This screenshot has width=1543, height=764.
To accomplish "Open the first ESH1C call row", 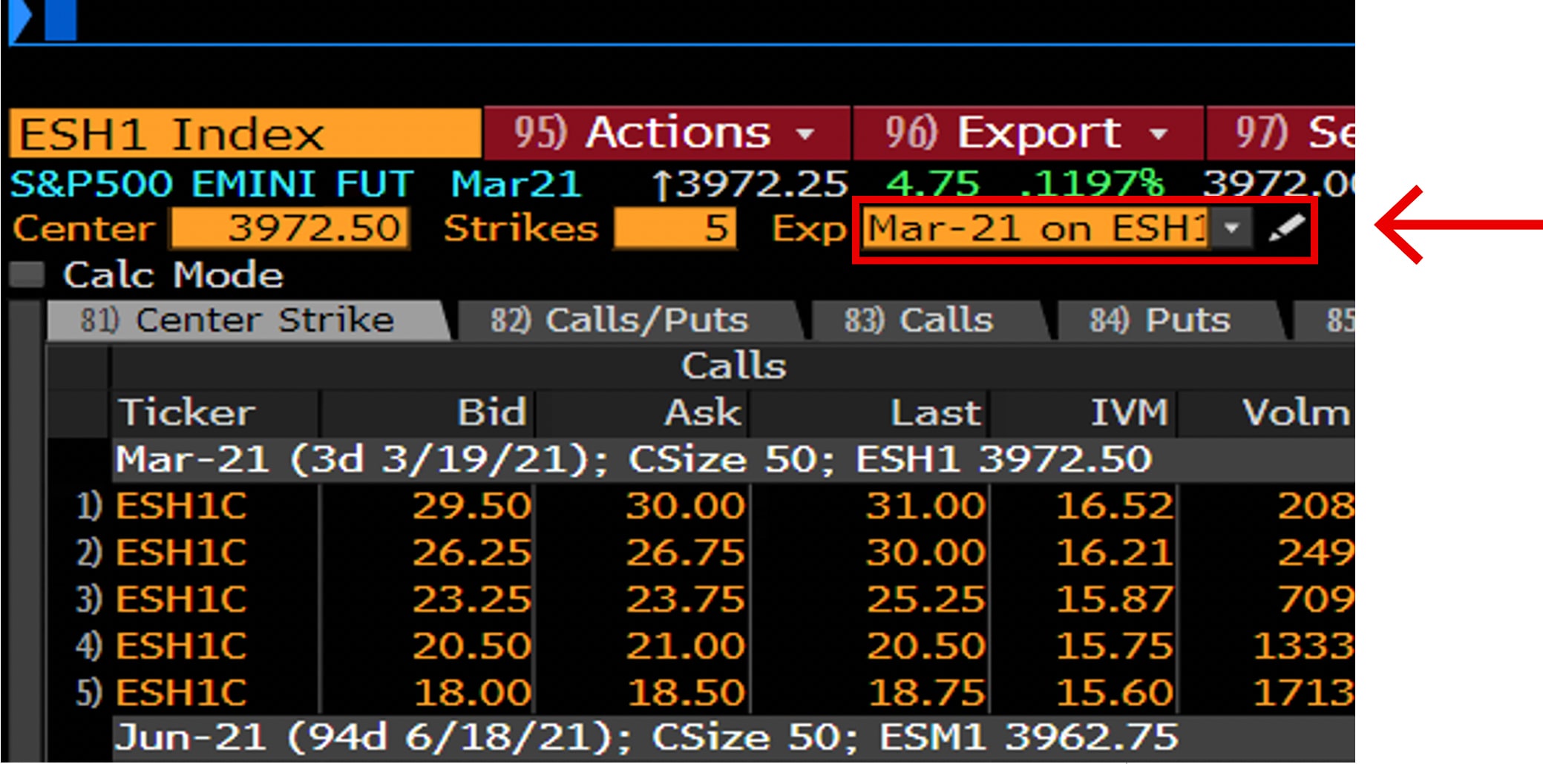I will click(x=181, y=506).
